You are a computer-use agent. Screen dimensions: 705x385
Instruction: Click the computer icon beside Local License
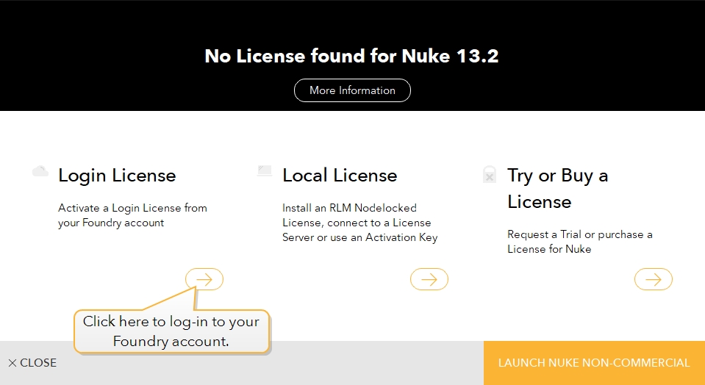pos(265,172)
